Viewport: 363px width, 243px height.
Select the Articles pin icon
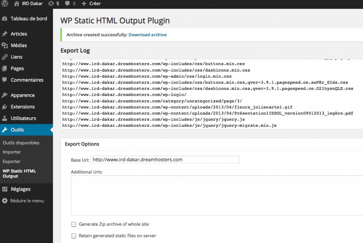[5, 34]
